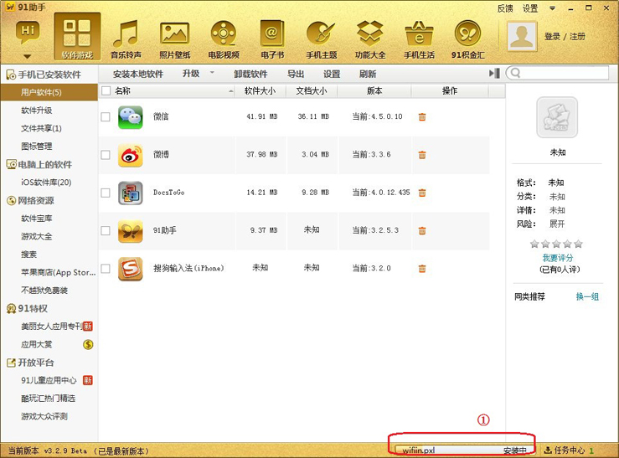Click the unknown app placeholder thumbnail
The width and height of the screenshot is (619, 458).
(557, 117)
